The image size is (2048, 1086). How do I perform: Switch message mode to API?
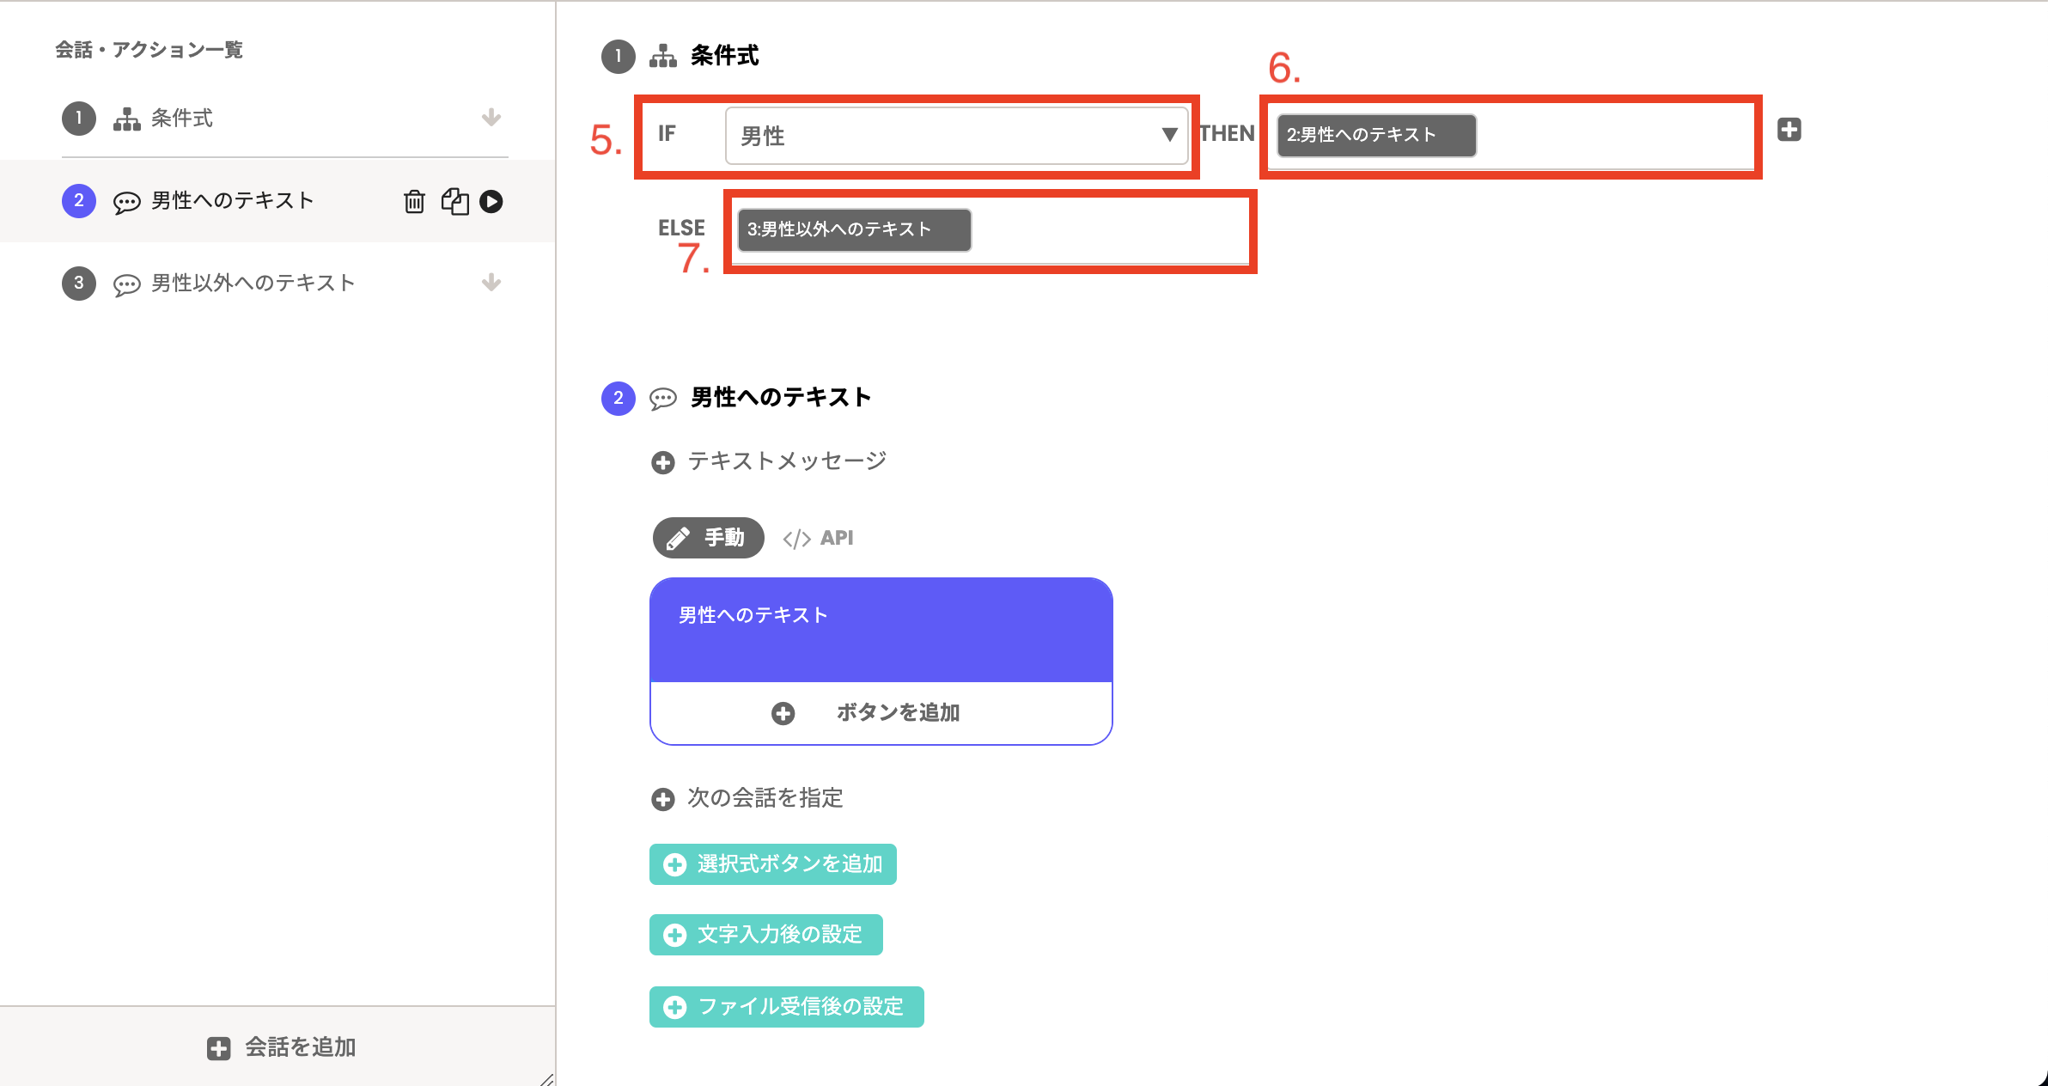(818, 538)
